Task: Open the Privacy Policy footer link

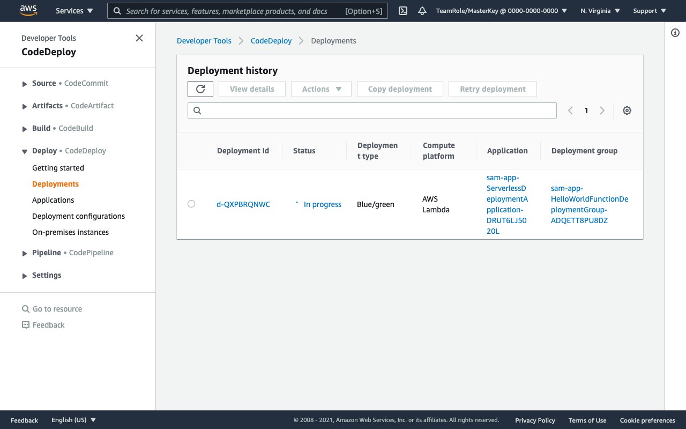Action: (x=535, y=420)
